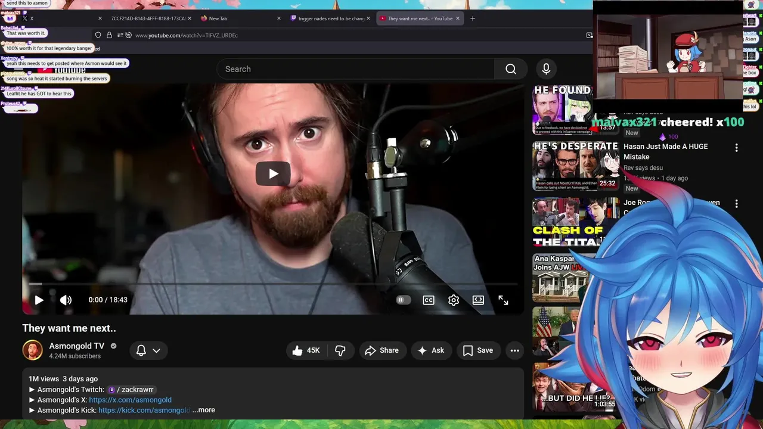This screenshot has height=429, width=763.
Task: Dislike the video with thumbs-down
Action: (340, 350)
